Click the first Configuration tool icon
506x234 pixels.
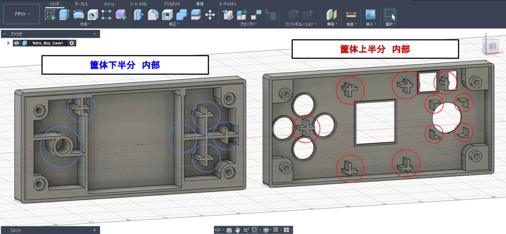coord(293,15)
